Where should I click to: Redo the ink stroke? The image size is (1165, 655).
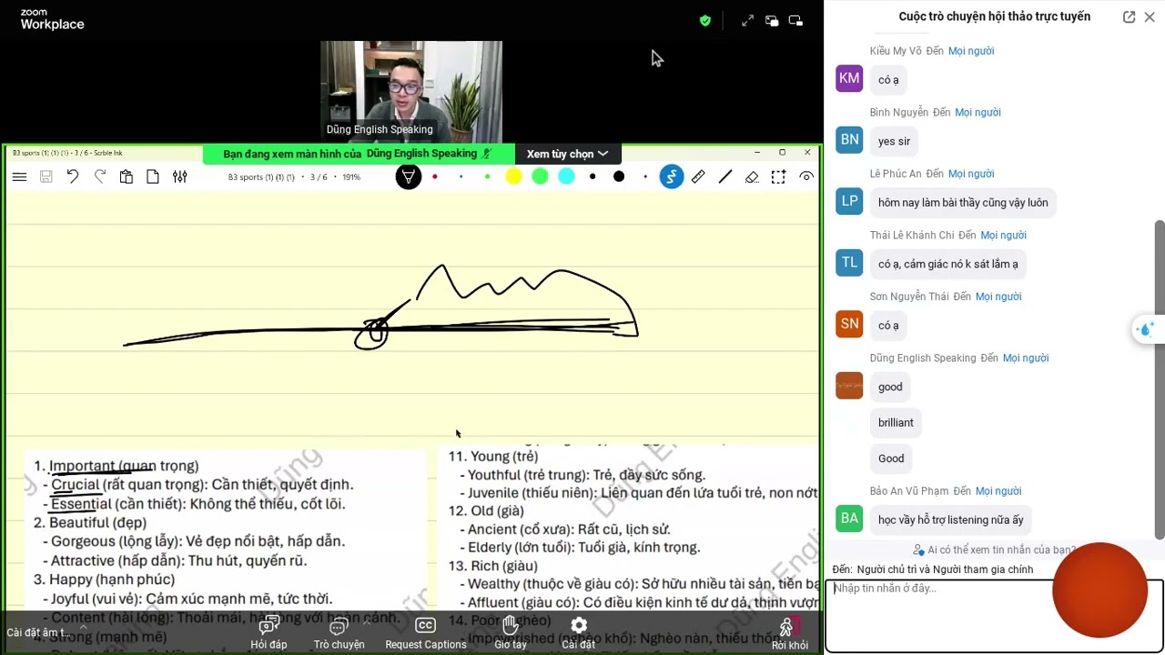[100, 176]
